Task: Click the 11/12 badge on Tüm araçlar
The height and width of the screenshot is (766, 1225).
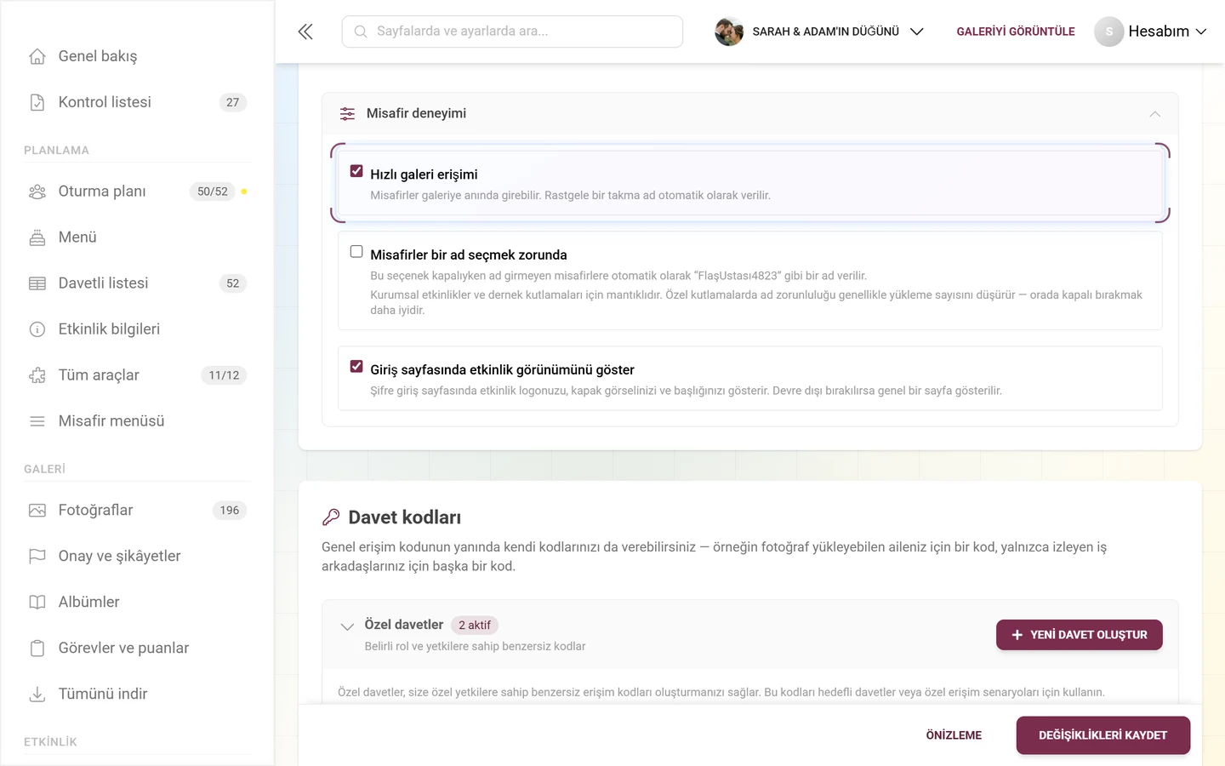Action: point(224,375)
